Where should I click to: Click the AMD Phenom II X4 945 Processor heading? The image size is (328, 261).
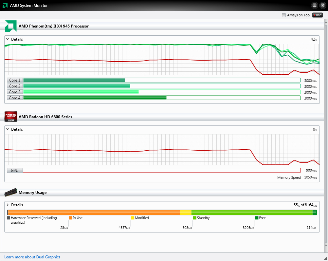[54, 26]
